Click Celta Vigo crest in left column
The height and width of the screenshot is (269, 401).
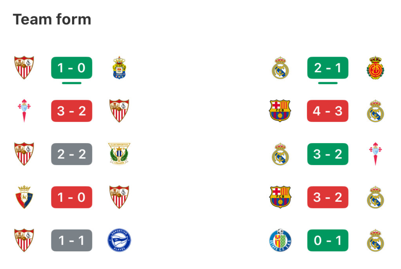pyautogui.click(x=24, y=111)
